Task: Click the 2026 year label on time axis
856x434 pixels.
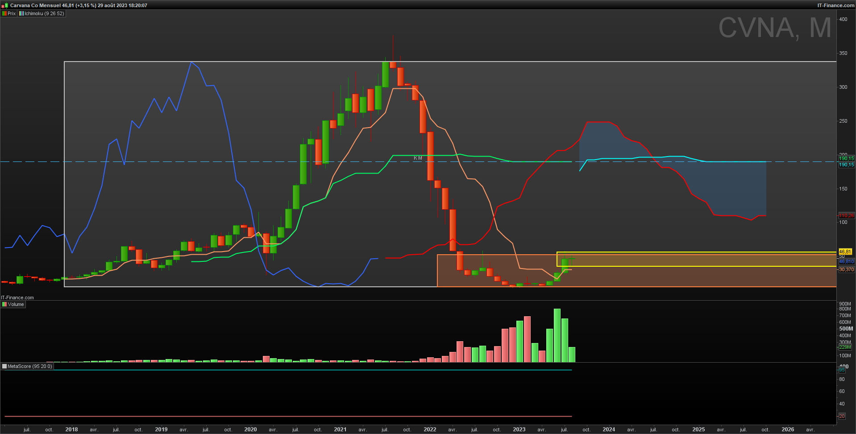Action: click(x=788, y=430)
